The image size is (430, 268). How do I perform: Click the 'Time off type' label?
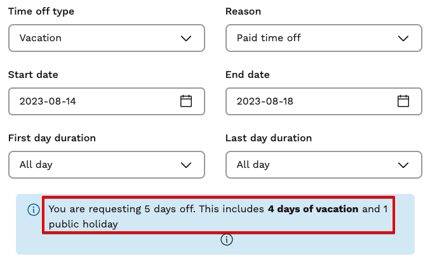pyautogui.click(x=40, y=11)
